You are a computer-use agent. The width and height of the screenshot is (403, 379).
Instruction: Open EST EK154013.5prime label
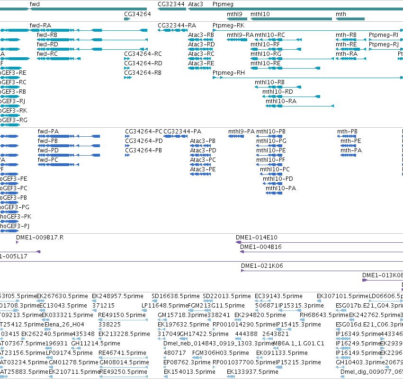click(189, 372)
